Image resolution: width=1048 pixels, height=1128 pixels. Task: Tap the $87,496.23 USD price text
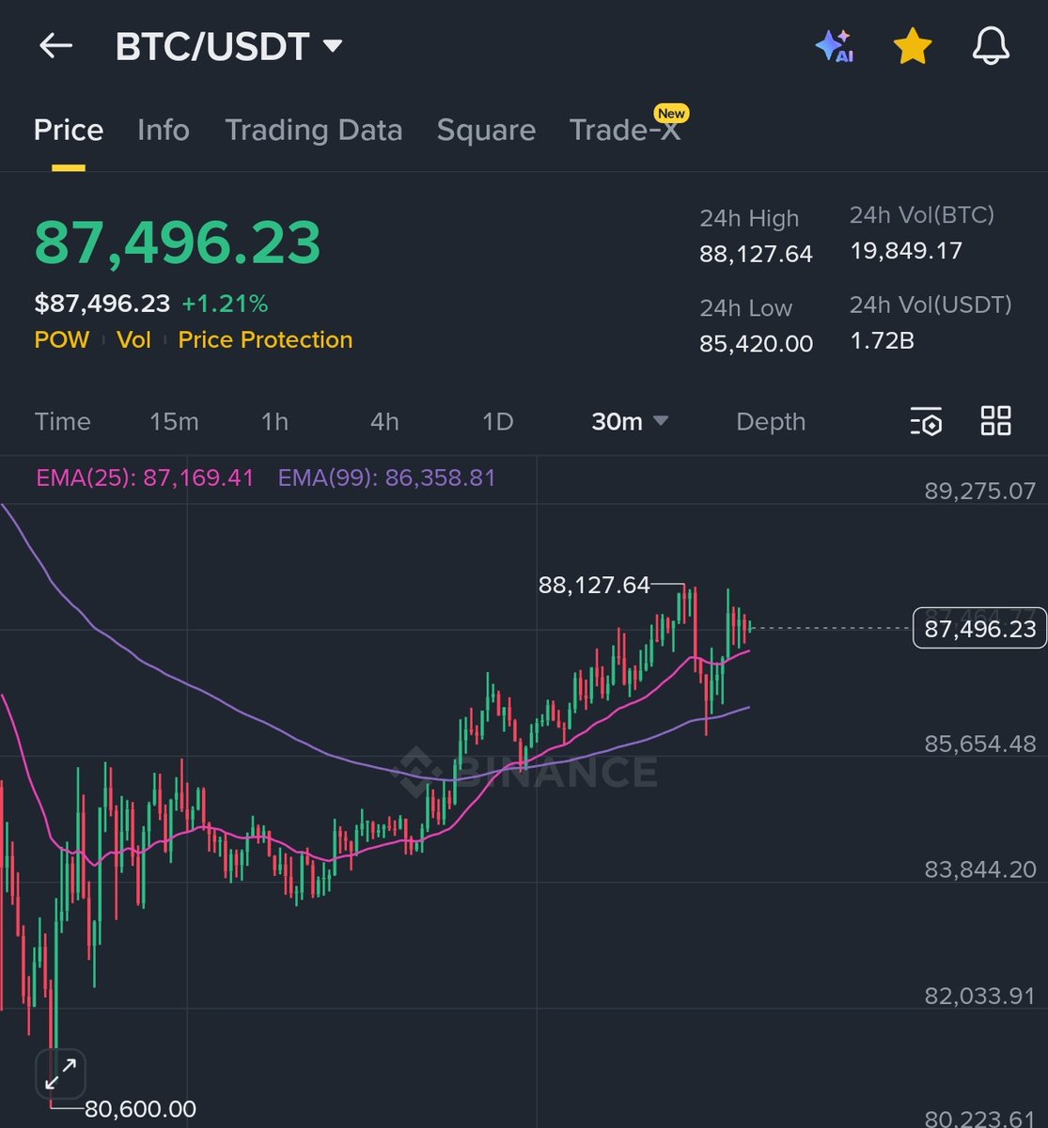pyautogui.click(x=102, y=304)
